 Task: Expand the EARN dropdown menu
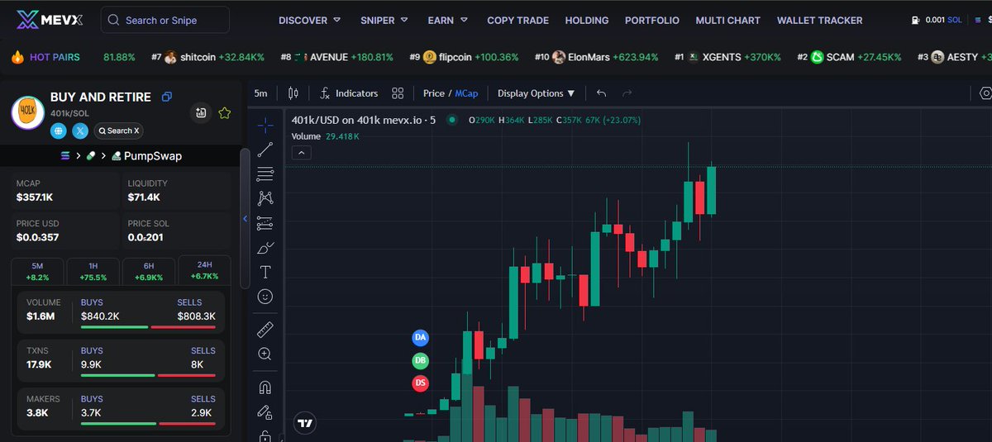(448, 20)
